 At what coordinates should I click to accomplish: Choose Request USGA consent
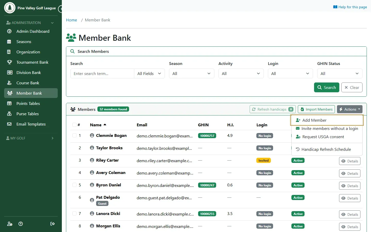pos(327,137)
